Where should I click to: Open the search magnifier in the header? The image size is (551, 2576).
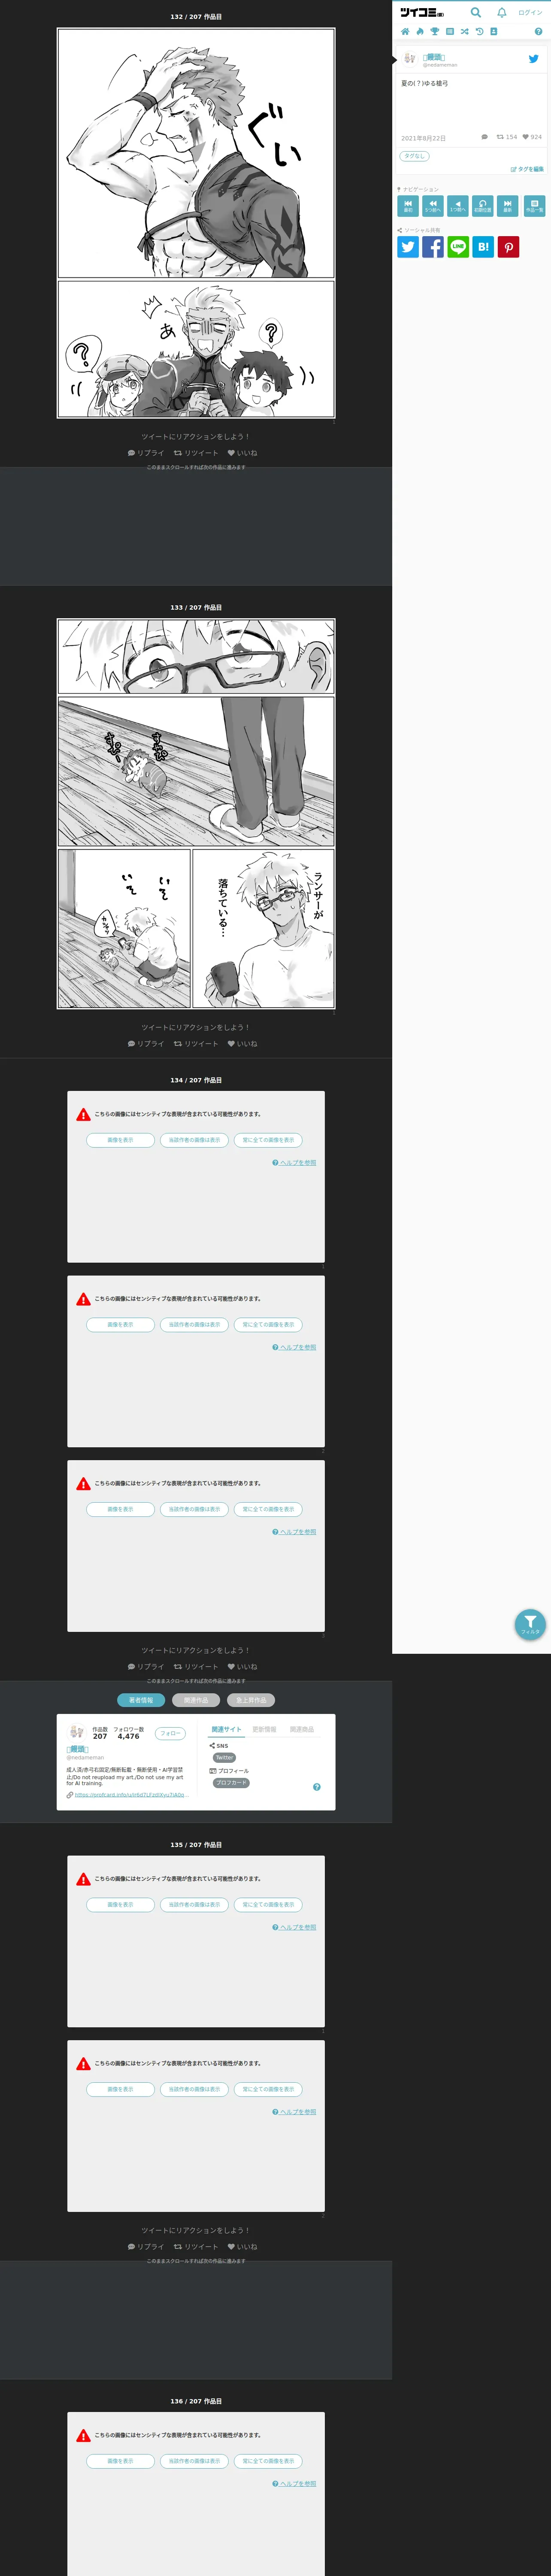pos(476,13)
